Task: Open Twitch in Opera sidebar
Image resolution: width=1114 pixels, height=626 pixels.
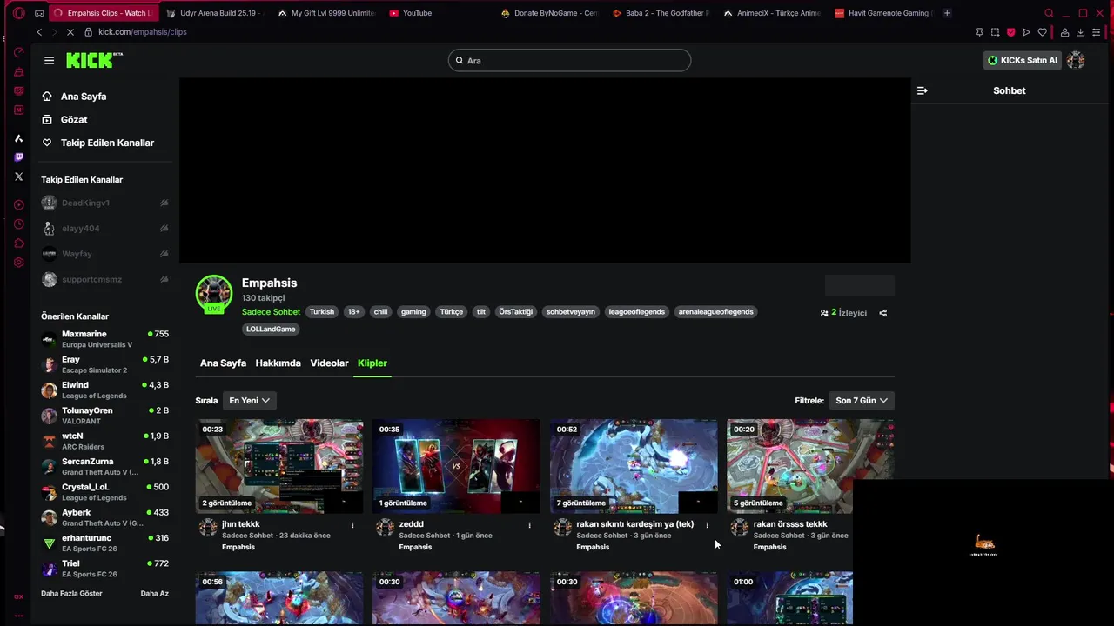Action: click(x=19, y=157)
